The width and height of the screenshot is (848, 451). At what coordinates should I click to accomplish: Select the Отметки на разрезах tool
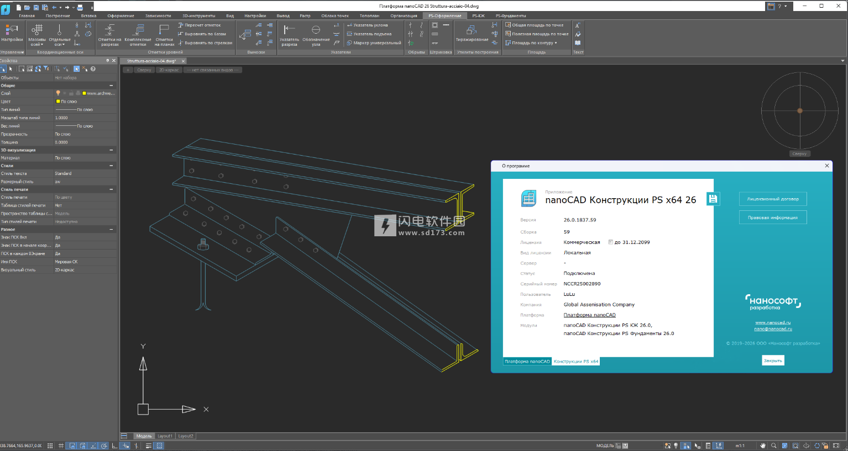(x=109, y=35)
